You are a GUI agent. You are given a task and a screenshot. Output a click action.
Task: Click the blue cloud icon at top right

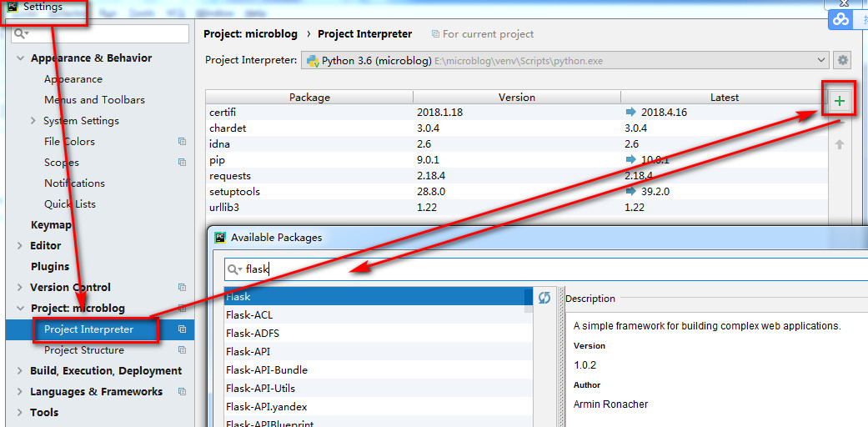[840, 20]
